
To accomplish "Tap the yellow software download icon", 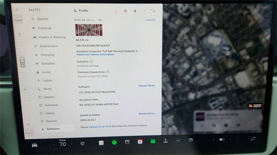I will point(116,11).
